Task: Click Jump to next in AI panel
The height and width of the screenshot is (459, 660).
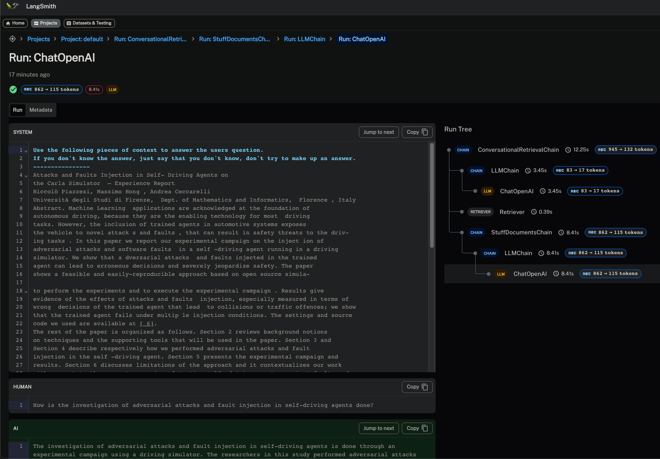Action: pos(379,428)
